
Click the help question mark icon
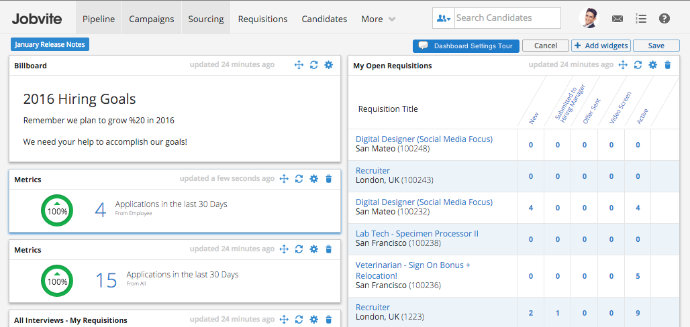(x=664, y=19)
